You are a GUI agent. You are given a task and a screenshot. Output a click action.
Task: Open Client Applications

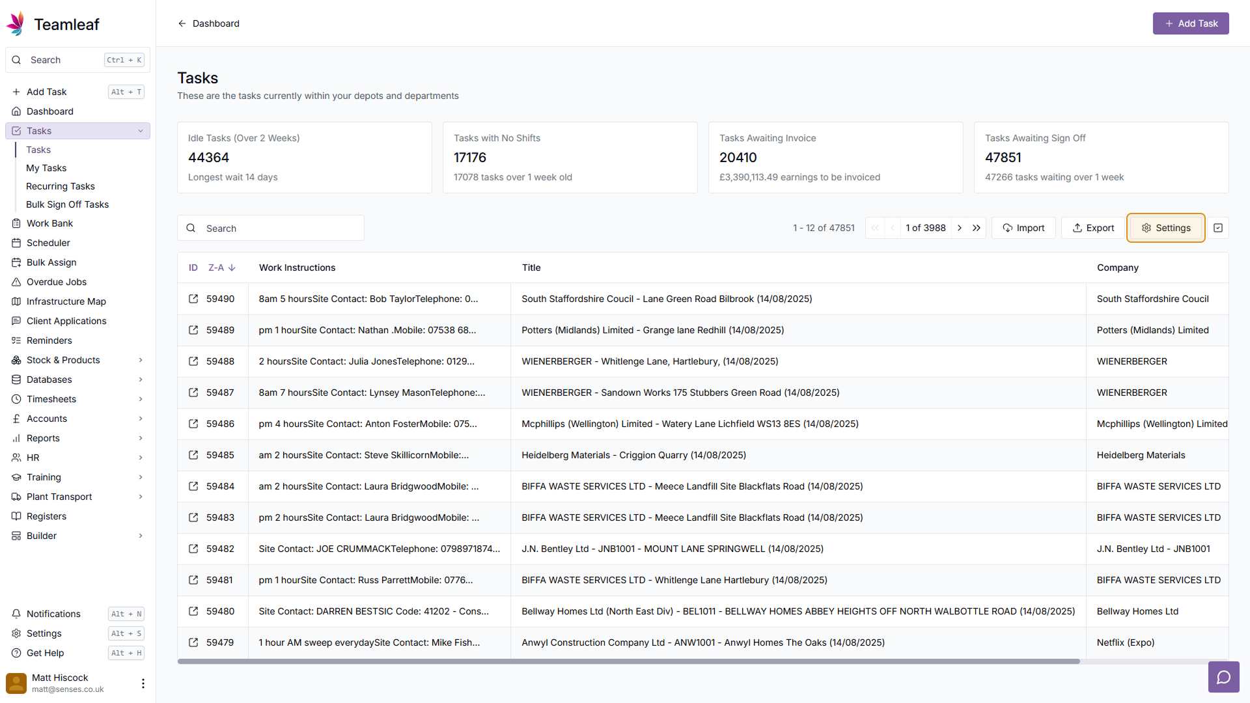pyautogui.click(x=77, y=321)
